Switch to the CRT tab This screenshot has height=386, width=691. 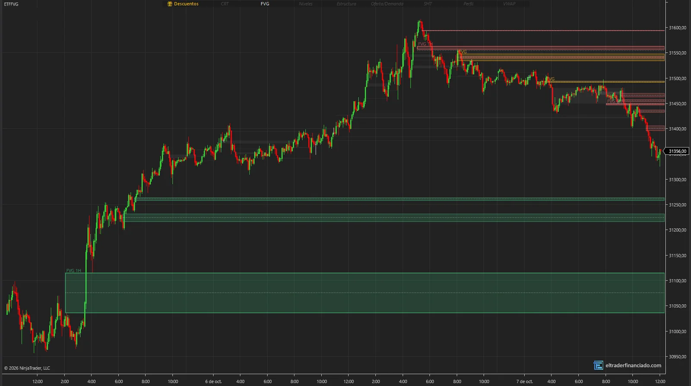point(225,4)
